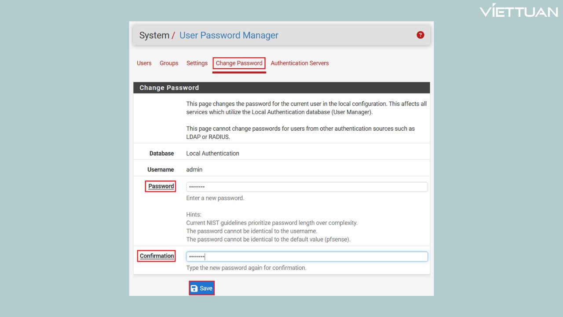
Task: Open the Users tab
Action: pyautogui.click(x=144, y=63)
